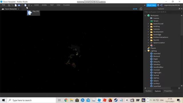Viewport: 183px width, 103px height.
Task: Click the Explorer scroll down arrow
Action: coord(182,86)
